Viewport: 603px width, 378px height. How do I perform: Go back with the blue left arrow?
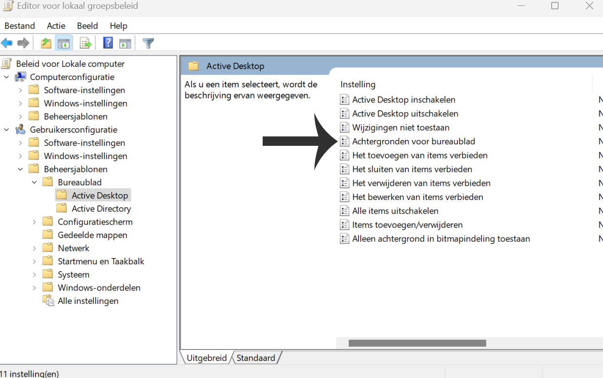(x=7, y=43)
